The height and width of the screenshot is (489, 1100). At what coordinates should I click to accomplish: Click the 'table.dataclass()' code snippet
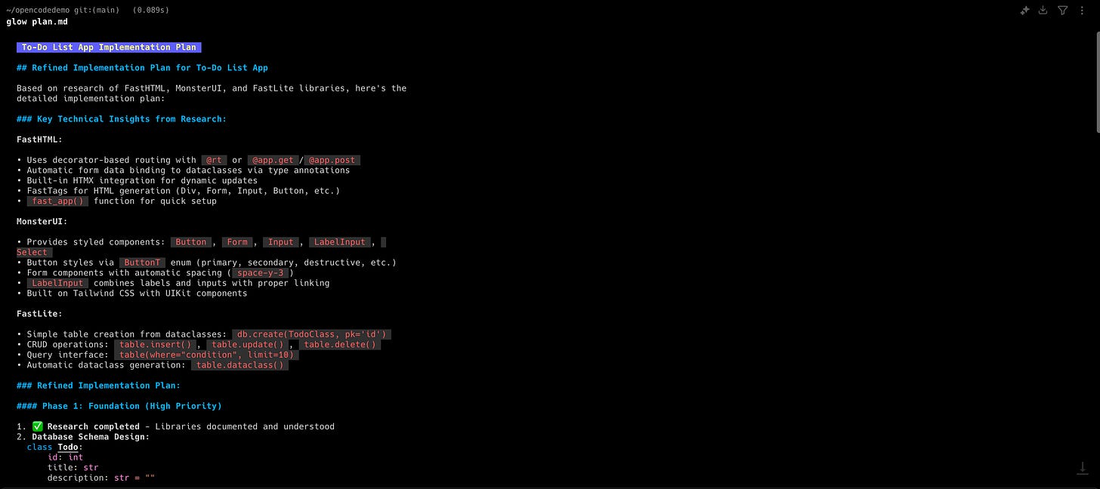tap(239, 365)
